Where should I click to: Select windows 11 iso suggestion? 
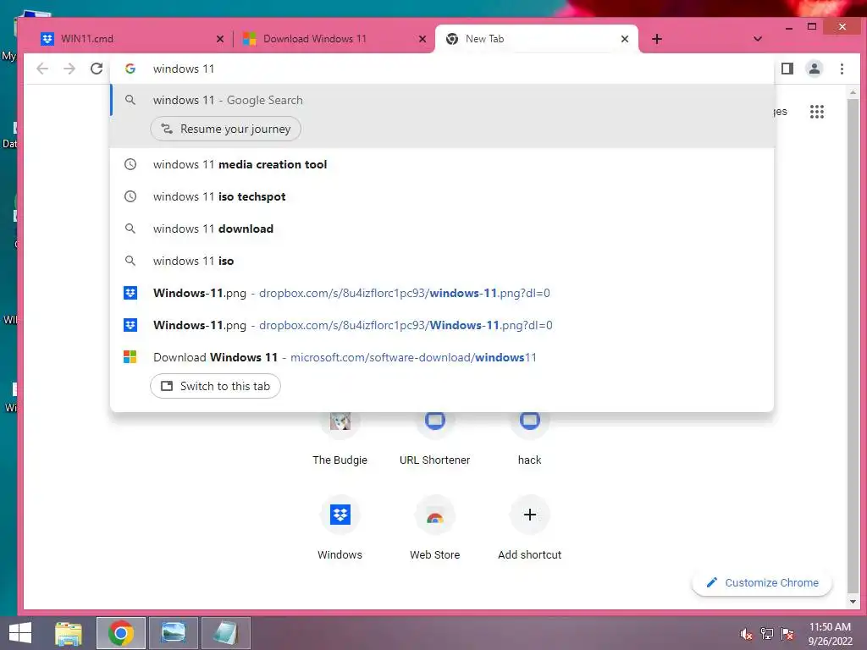click(442, 261)
